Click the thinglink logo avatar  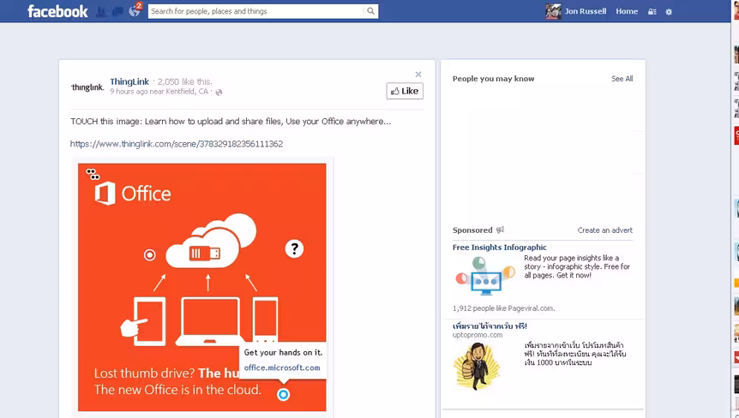[87, 87]
